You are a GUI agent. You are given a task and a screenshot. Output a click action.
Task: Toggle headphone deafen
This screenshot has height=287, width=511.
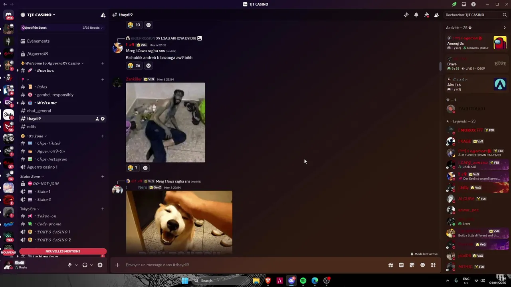(85, 265)
